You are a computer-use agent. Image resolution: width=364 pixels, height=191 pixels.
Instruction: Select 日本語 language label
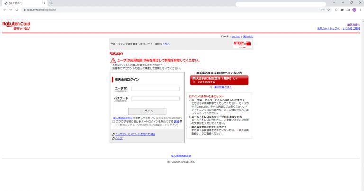click(225, 36)
